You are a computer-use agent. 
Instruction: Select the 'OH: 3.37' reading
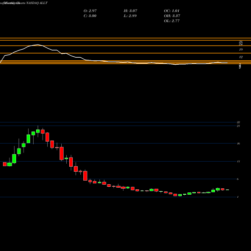pyautogui.click(x=172, y=16)
